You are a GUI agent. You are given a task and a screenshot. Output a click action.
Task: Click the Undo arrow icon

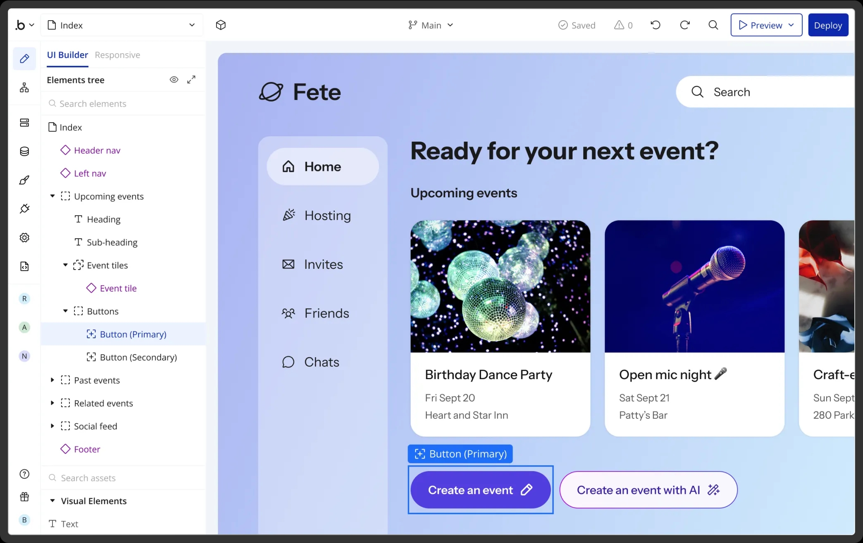pyautogui.click(x=656, y=25)
